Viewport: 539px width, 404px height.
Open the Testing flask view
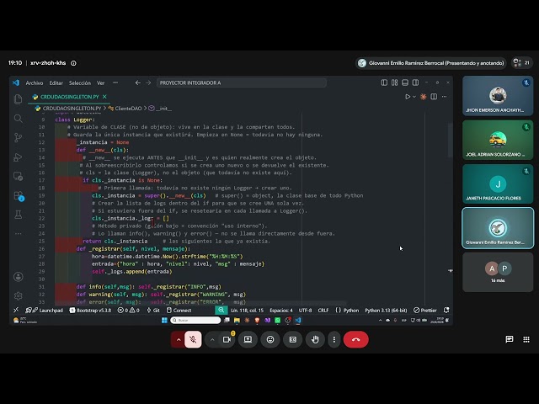(19, 215)
